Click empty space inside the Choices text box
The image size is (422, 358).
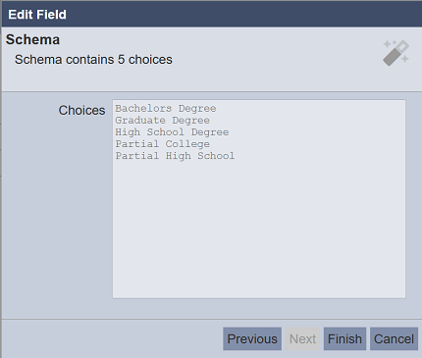[x=259, y=229]
